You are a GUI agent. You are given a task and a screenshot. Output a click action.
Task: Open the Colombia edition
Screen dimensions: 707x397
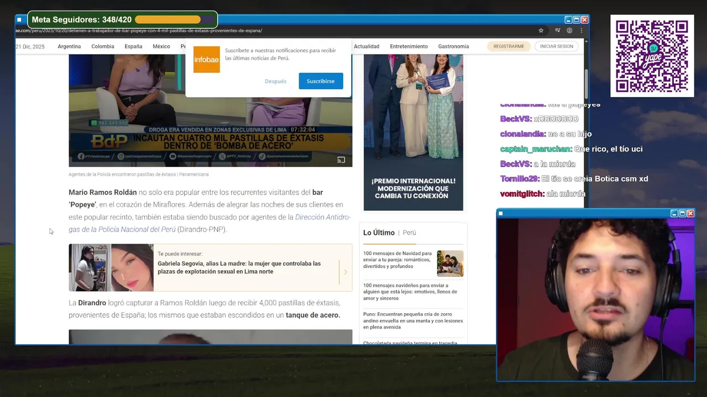(103, 46)
